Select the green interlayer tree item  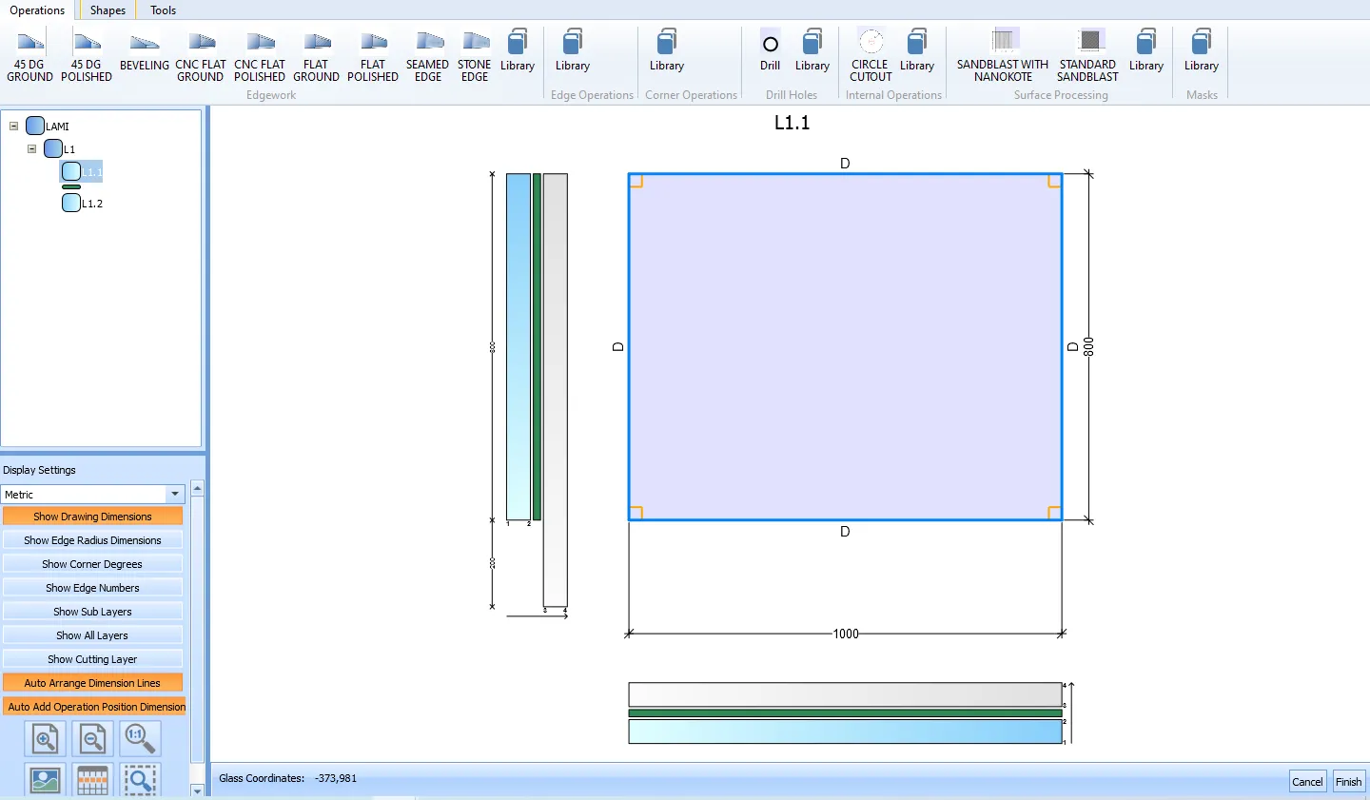pyautogui.click(x=71, y=187)
